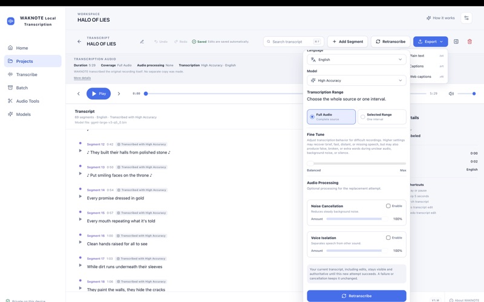Click the speaker volume icon

(451, 94)
